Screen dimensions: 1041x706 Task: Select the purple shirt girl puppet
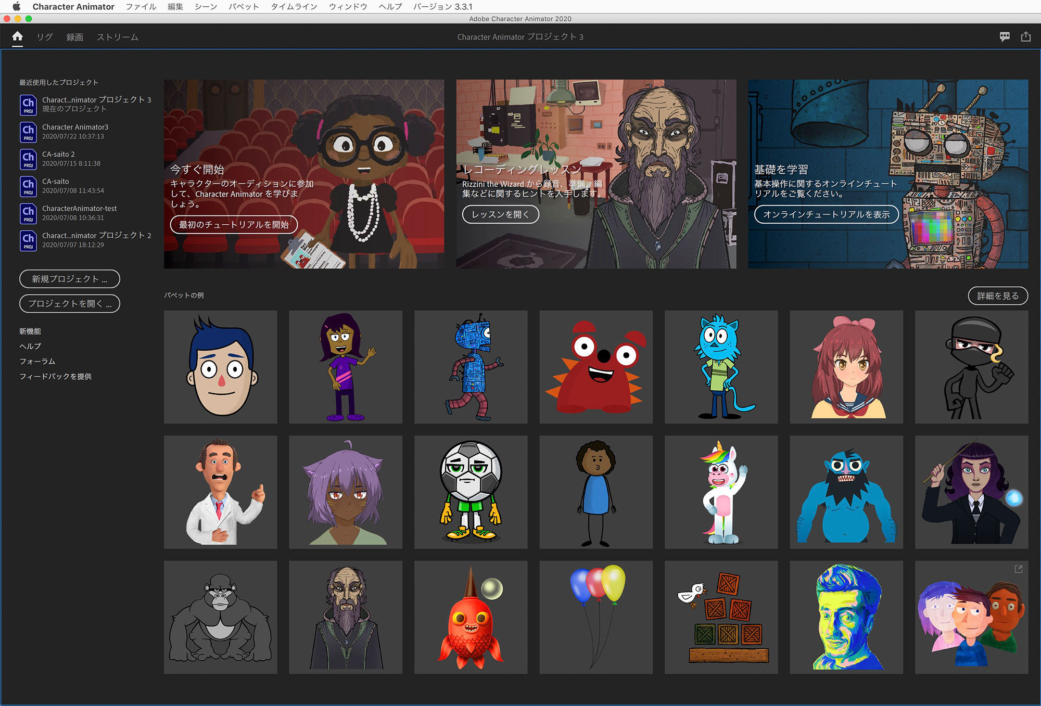click(346, 367)
